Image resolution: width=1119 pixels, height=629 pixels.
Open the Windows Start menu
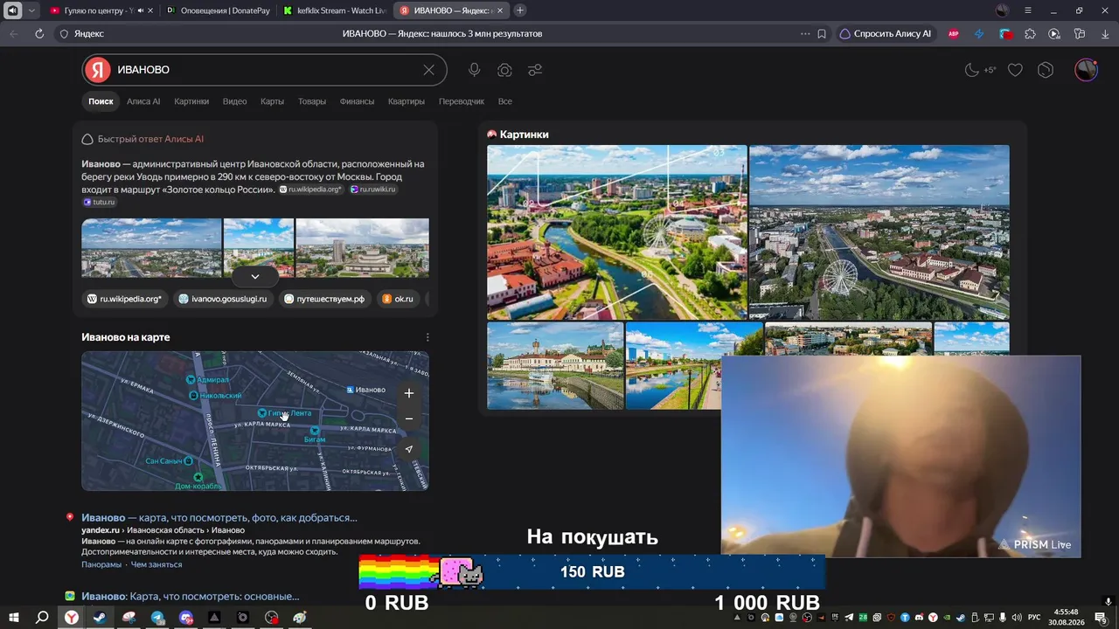[13, 618]
